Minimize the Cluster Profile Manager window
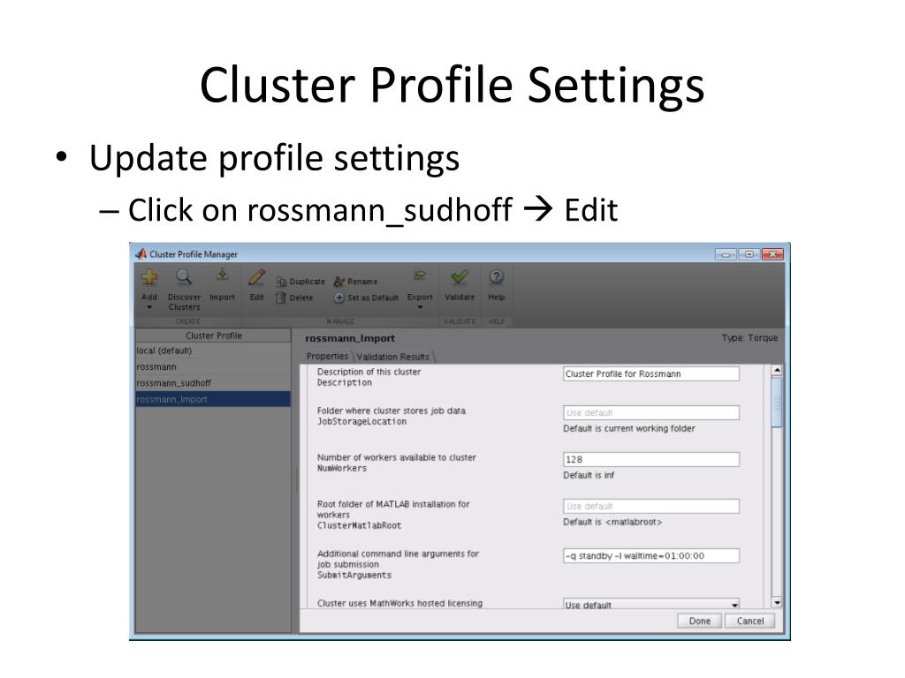The width and height of the screenshot is (905, 678). click(726, 254)
